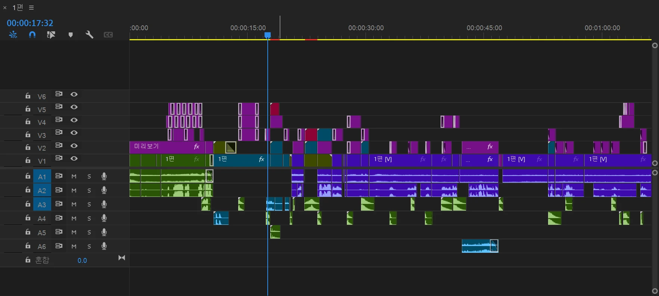The height and width of the screenshot is (296, 659).
Task: Open the sequence panel menu
Action: (31, 7)
